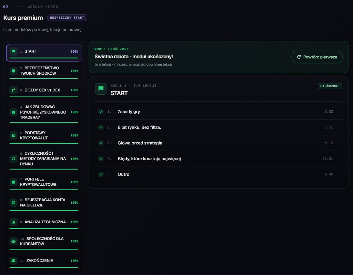Click the large flag icon in the START module header
This screenshot has width=353, height=275.
[101, 89]
